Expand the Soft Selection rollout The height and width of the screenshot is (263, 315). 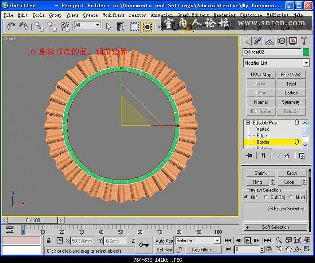pos(276,227)
